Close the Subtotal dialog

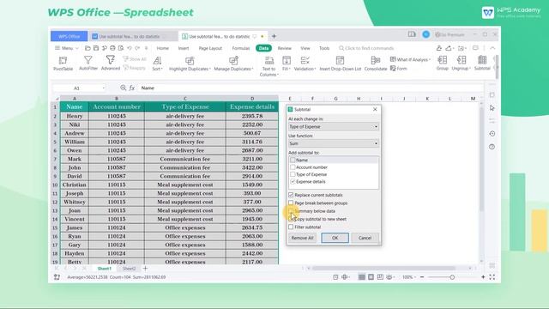(375, 109)
